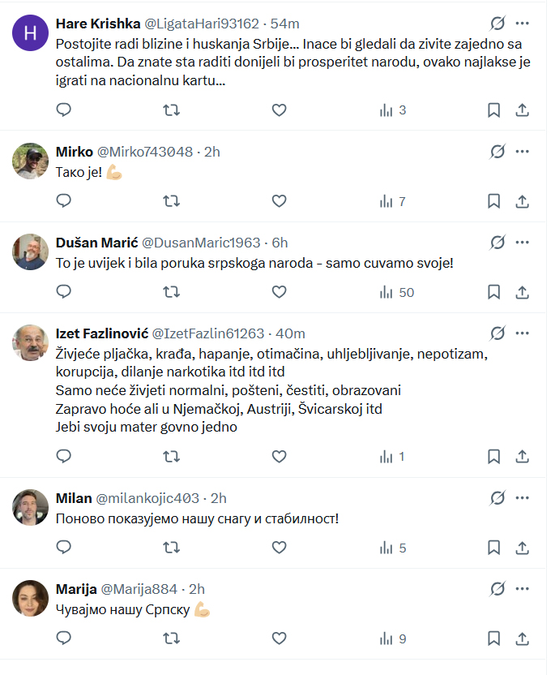
Task: View 50 views count on Dušan's tweet
Action: 397,292
